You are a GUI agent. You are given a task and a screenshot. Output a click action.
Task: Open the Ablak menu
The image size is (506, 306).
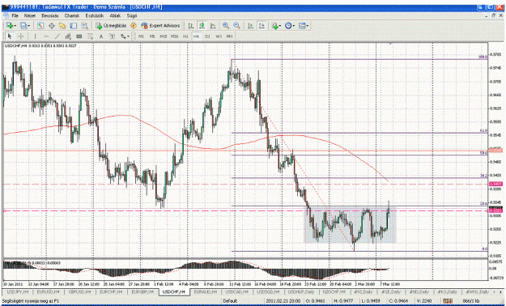115,15
